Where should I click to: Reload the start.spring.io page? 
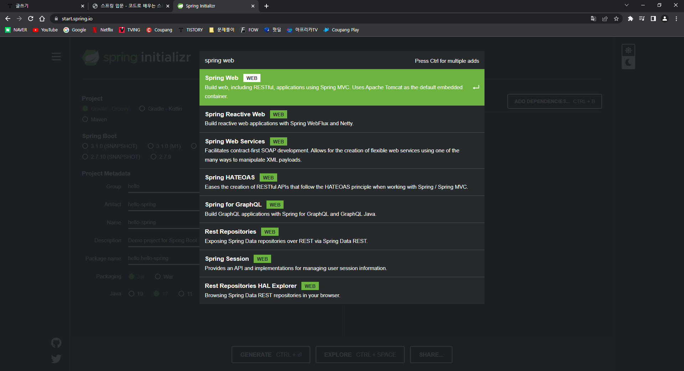[31, 19]
